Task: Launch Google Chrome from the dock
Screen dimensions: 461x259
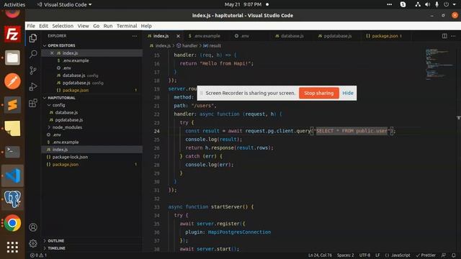Action: pyautogui.click(x=12, y=223)
